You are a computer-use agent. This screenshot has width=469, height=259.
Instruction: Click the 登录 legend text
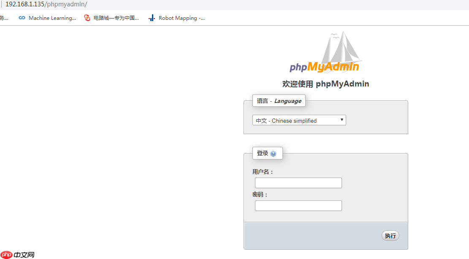(x=262, y=153)
